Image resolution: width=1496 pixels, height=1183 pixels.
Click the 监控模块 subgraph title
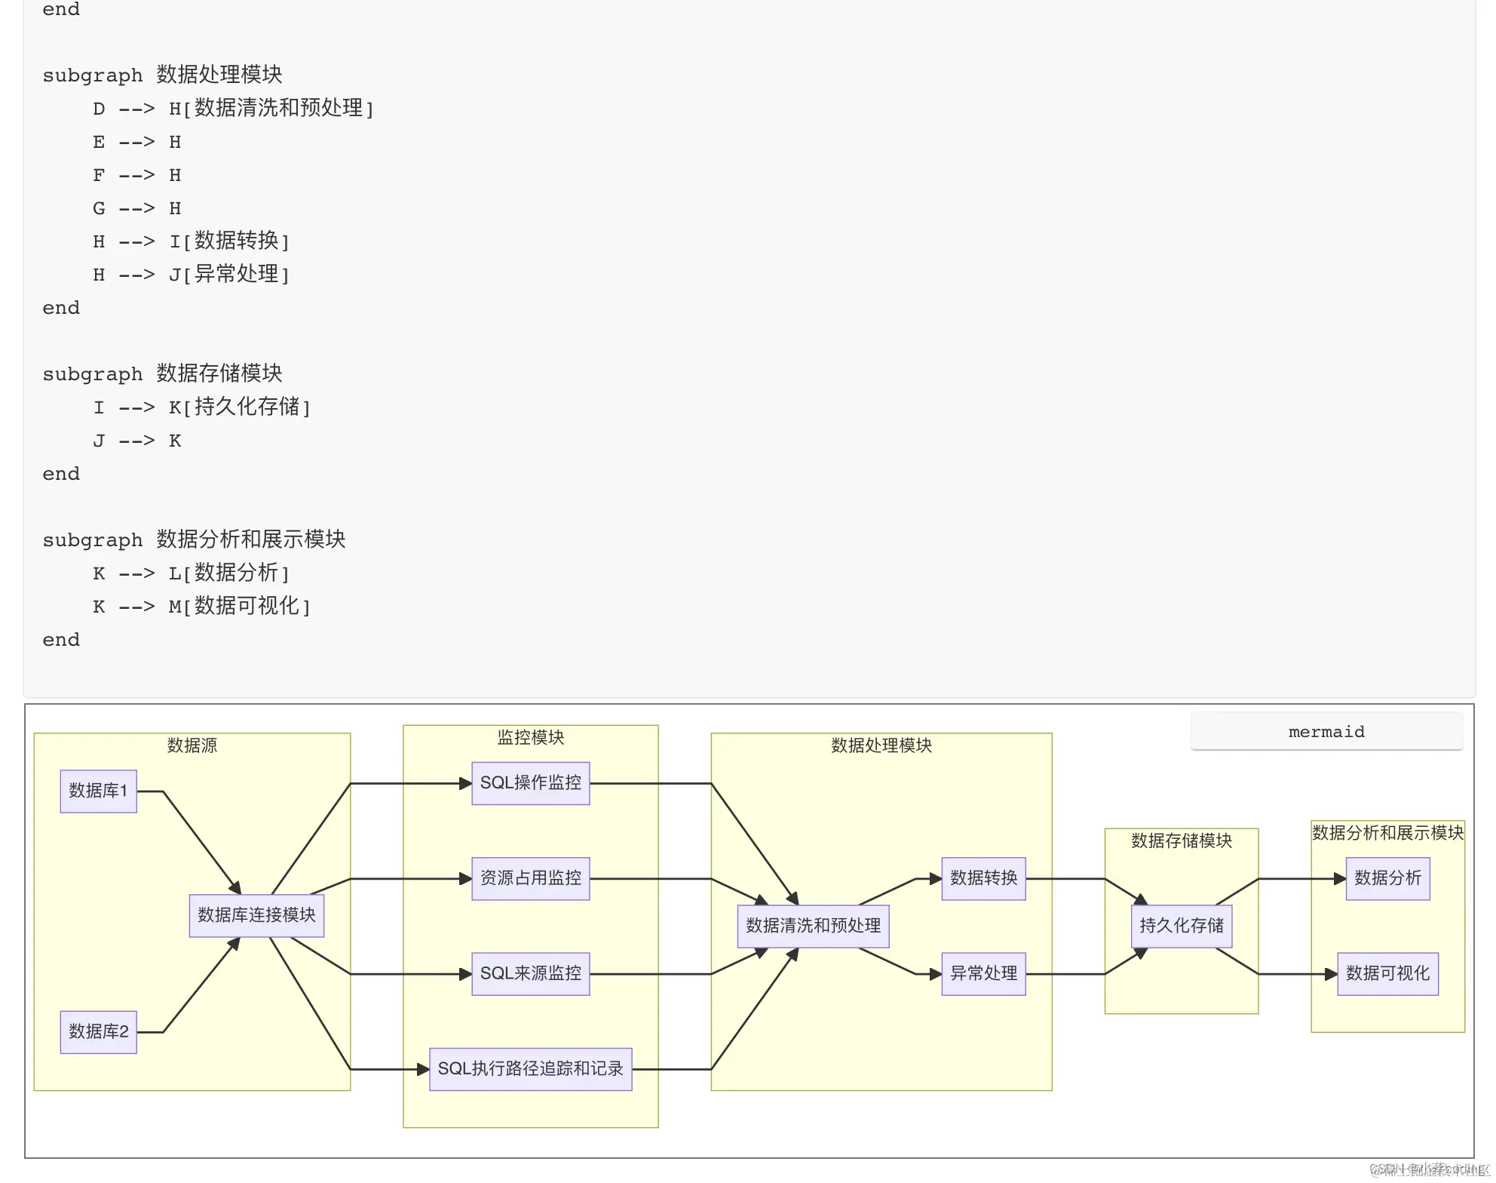click(530, 737)
